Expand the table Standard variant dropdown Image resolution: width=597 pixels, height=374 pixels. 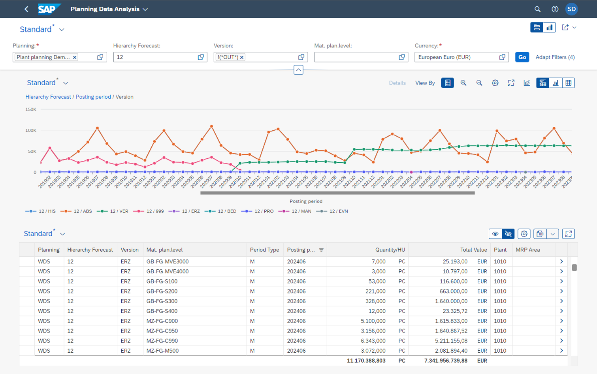click(62, 234)
